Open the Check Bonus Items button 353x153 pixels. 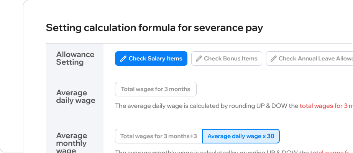(227, 59)
